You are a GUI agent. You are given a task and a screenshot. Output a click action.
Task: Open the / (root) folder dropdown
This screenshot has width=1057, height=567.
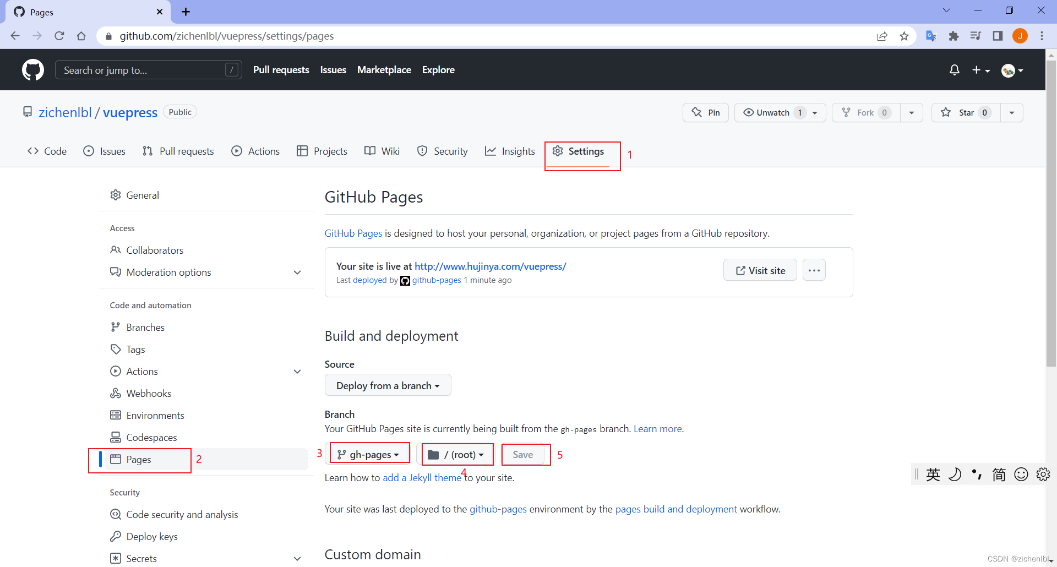(x=456, y=454)
